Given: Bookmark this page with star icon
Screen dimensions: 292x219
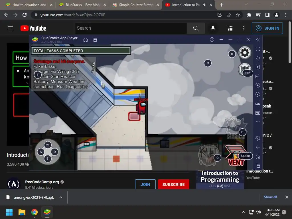Looking at the screenshot, I should pos(238,15).
